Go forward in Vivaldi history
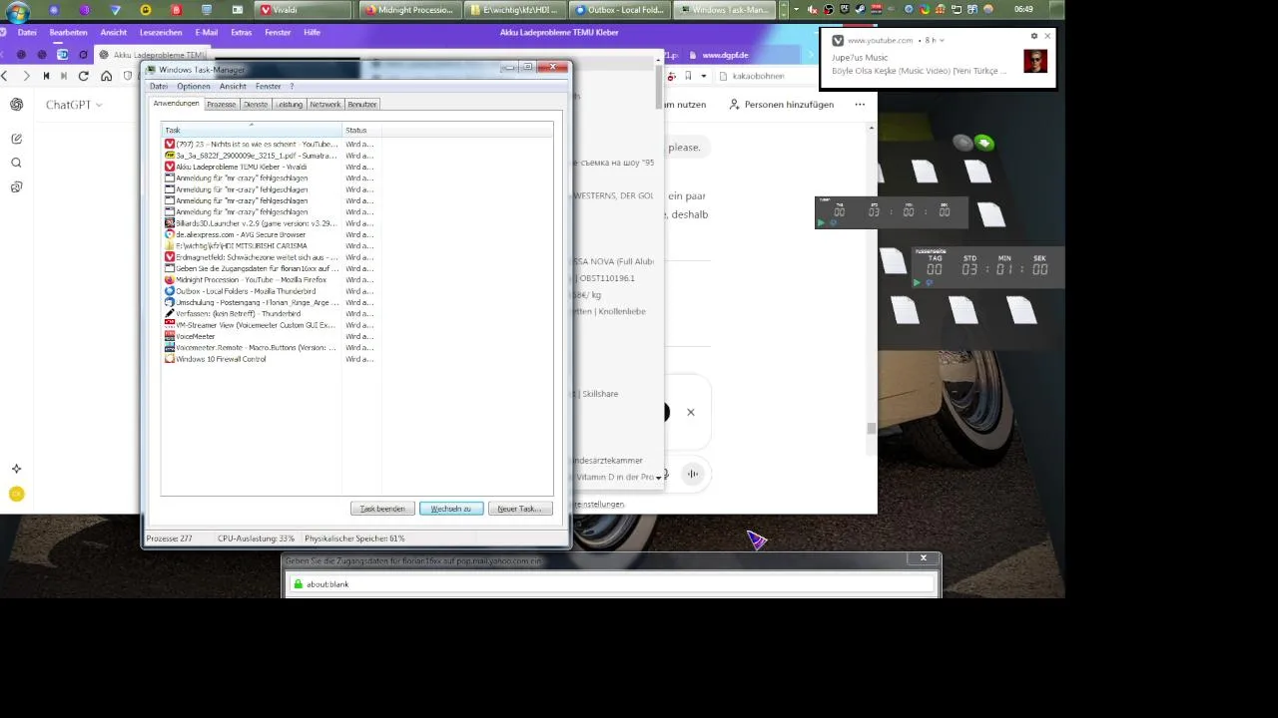1278x718 pixels. (26, 76)
